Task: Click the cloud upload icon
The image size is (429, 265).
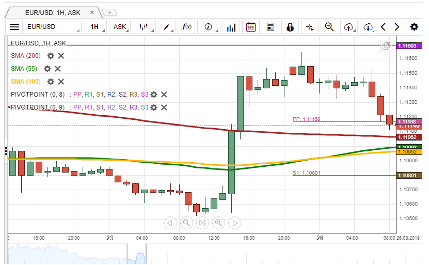Action: [348, 27]
